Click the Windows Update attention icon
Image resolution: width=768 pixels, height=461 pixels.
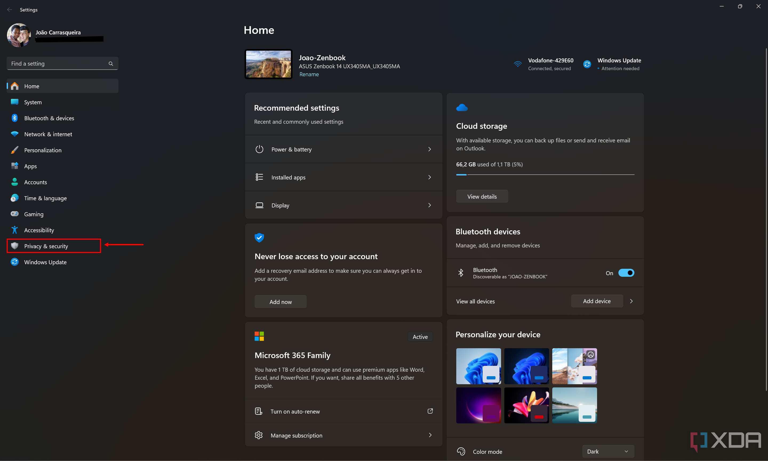(586, 63)
